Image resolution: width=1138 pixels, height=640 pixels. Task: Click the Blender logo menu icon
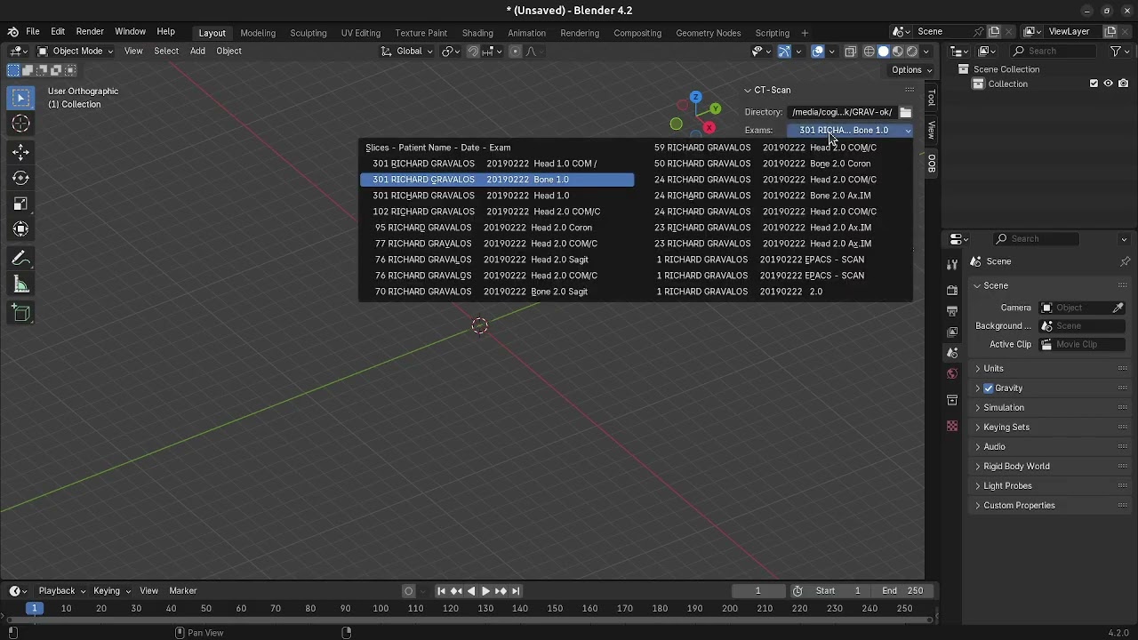[x=12, y=31]
